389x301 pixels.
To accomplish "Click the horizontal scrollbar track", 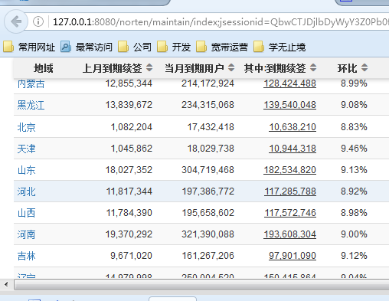I will click(201, 284).
